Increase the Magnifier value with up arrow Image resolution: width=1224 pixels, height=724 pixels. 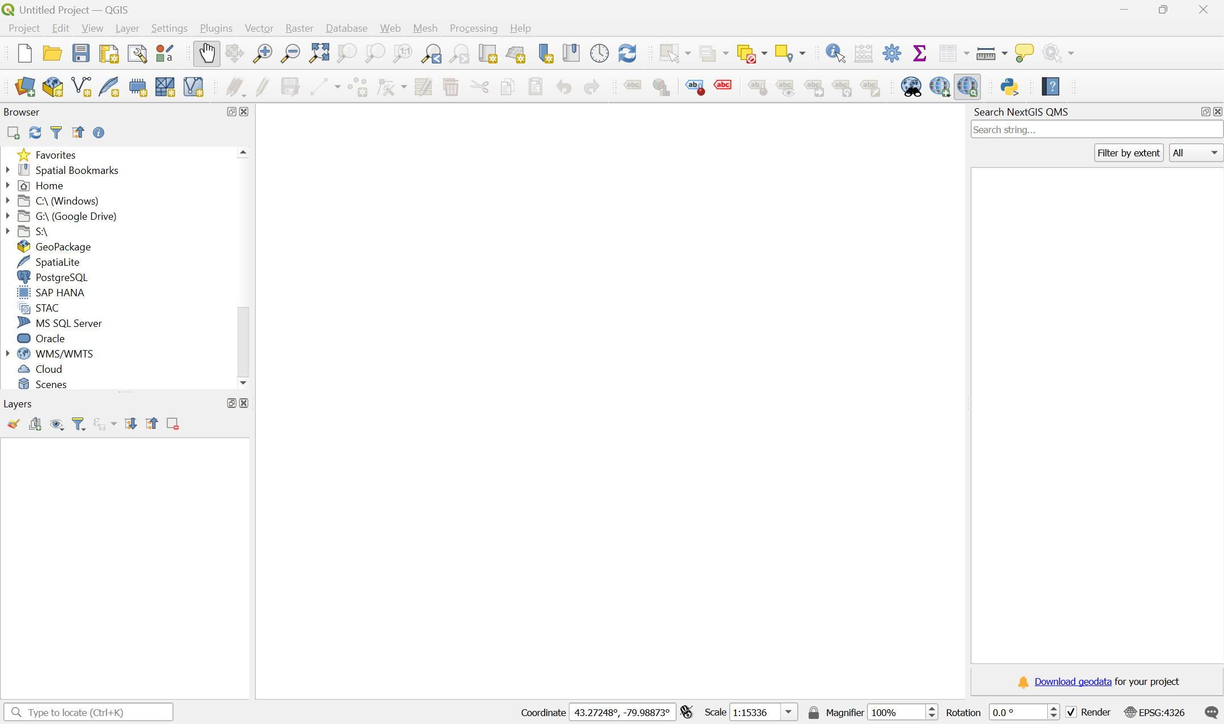coord(932,709)
